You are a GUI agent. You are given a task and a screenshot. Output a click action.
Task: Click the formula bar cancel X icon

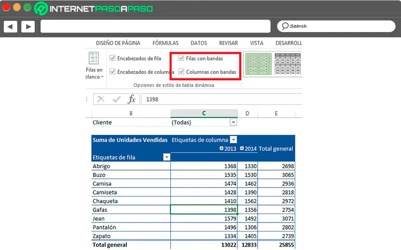point(101,99)
